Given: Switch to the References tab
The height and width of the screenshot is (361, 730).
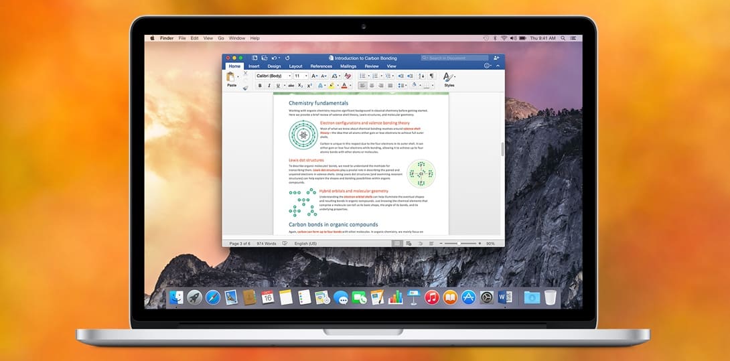Looking at the screenshot, I should pyautogui.click(x=321, y=66).
